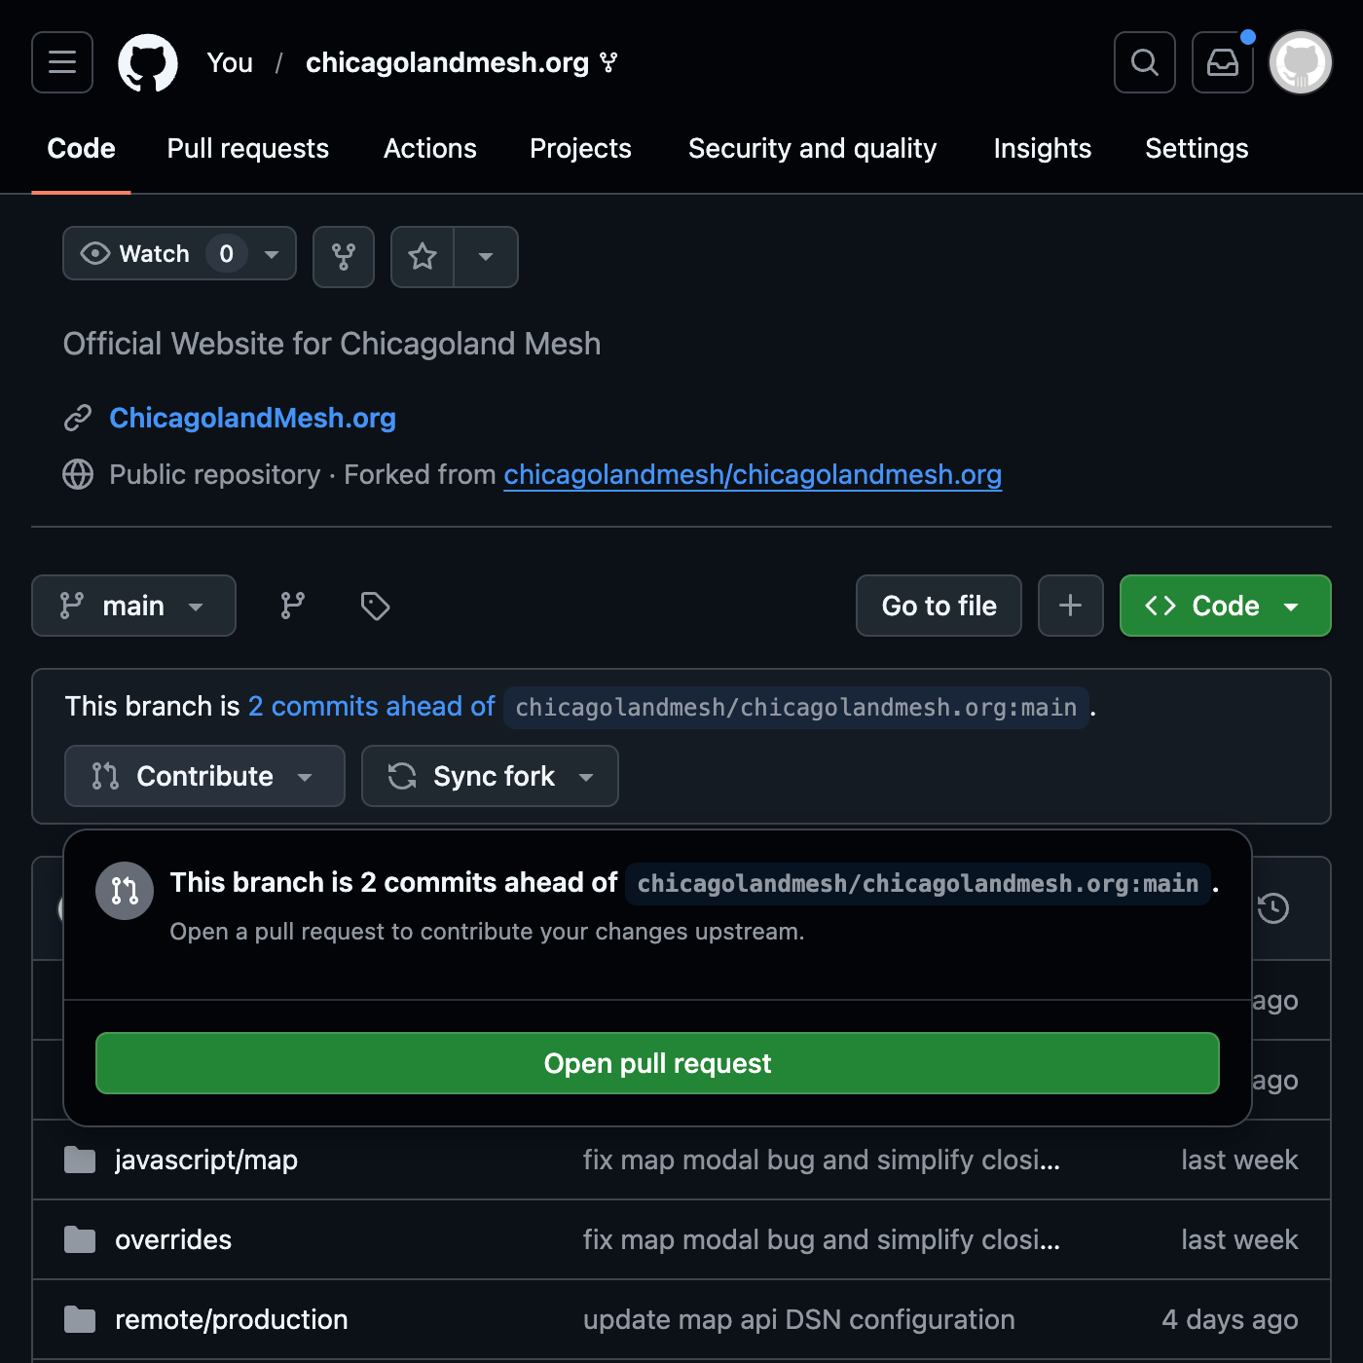This screenshot has width=1363, height=1363.
Task: Switch to the Pull requests tab
Action: pyautogui.click(x=247, y=149)
